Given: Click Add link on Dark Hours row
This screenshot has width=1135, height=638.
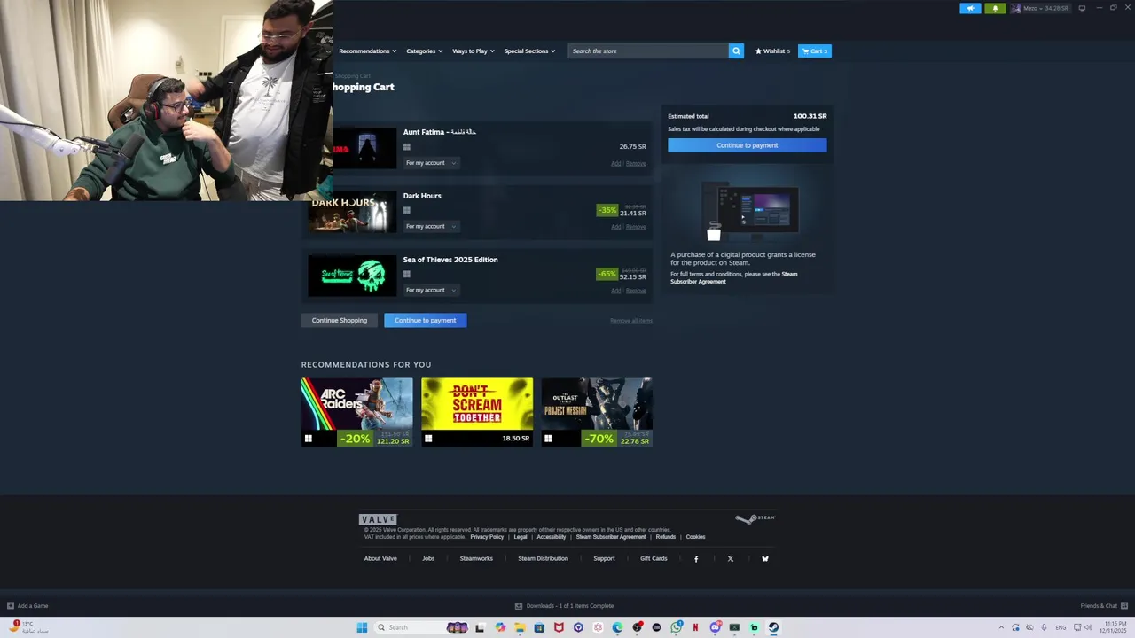Looking at the screenshot, I should pyautogui.click(x=616, y=227).
